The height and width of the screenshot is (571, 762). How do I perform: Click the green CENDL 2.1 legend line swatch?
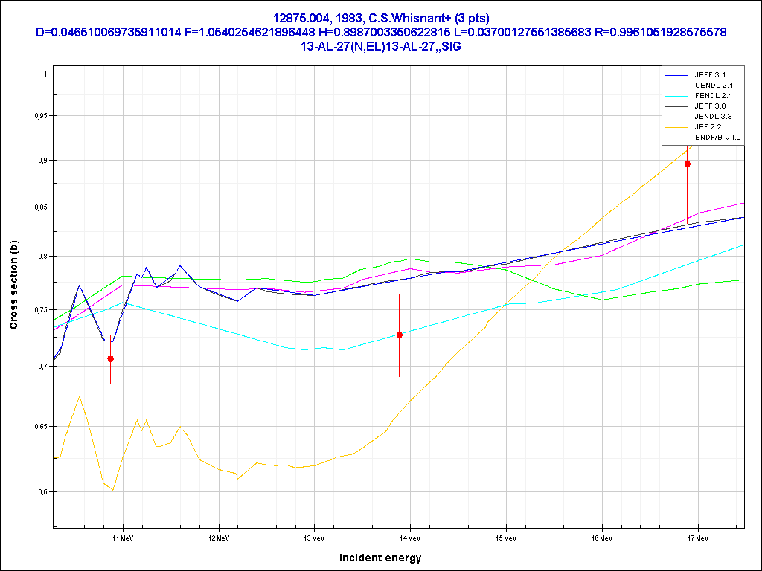pos(678,86)
